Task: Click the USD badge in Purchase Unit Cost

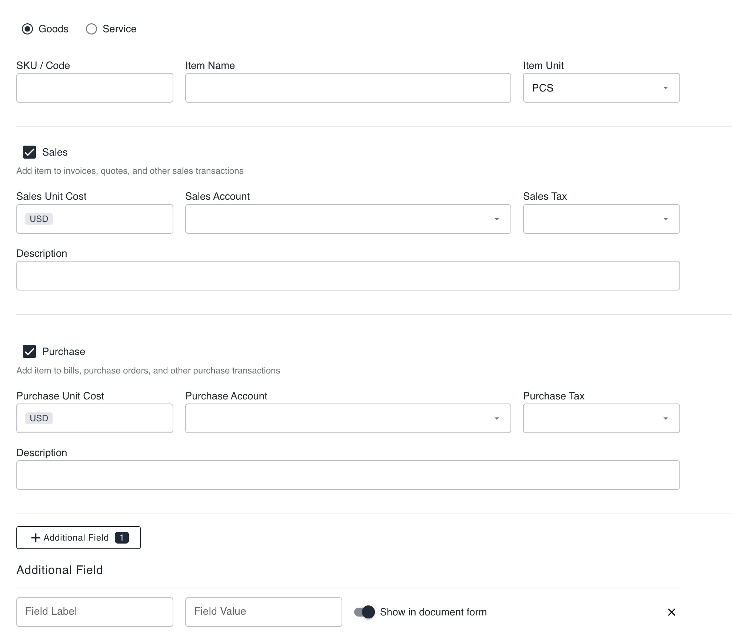Action: click(39, 418)
